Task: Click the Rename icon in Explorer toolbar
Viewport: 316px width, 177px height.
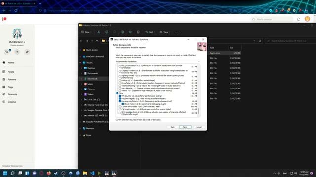Action: (122, 32)
